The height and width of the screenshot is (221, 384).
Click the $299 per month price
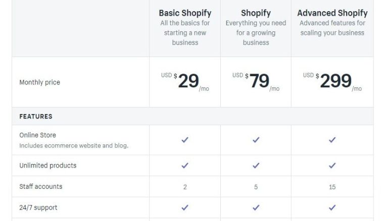click(335, 81)
